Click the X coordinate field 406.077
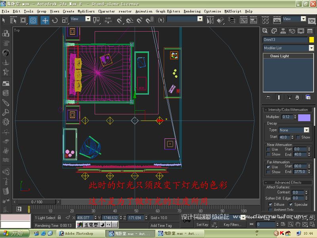 (85, 218)
